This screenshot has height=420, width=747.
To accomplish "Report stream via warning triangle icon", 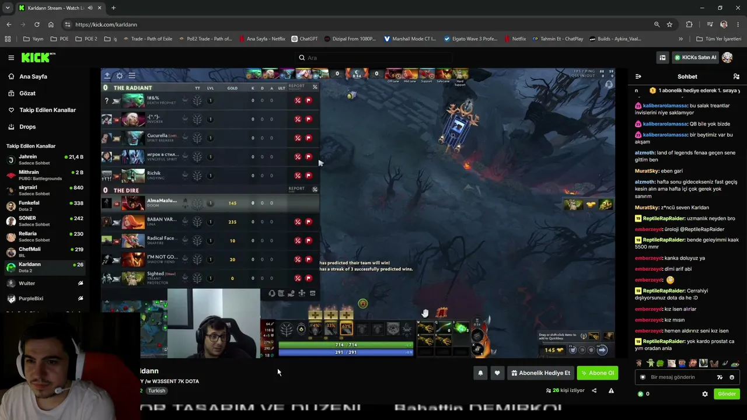I will (x=611, y=391).
